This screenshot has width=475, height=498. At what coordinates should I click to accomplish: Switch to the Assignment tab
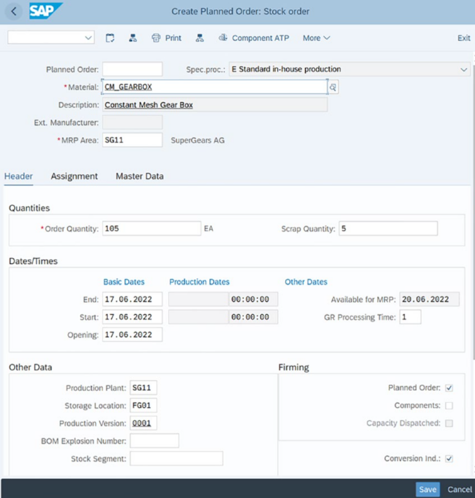[x=74, y=176]
